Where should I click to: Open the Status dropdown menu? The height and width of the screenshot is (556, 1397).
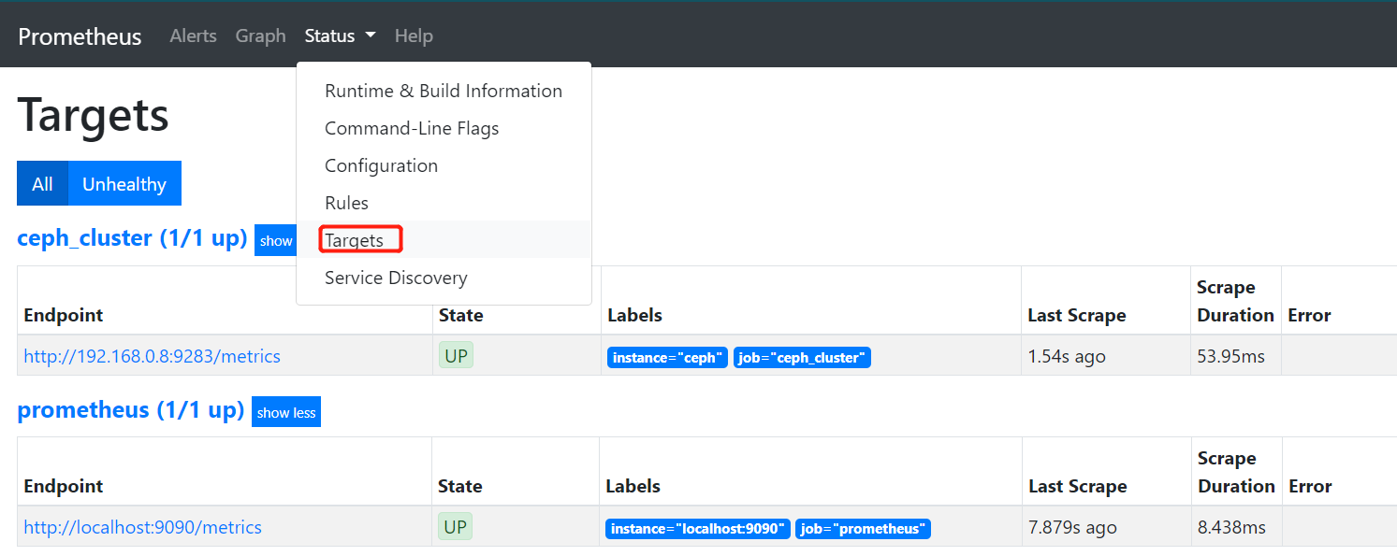pyautogui.click(x=340, y=36)
